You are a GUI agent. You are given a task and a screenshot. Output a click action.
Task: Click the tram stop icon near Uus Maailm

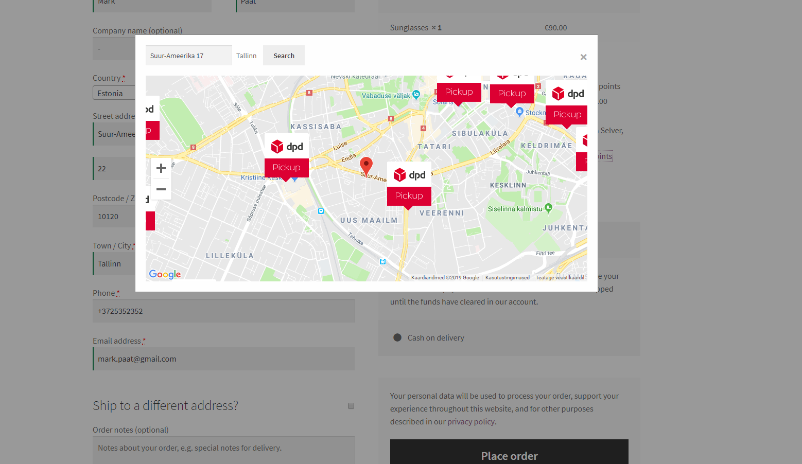coord(321,211)
